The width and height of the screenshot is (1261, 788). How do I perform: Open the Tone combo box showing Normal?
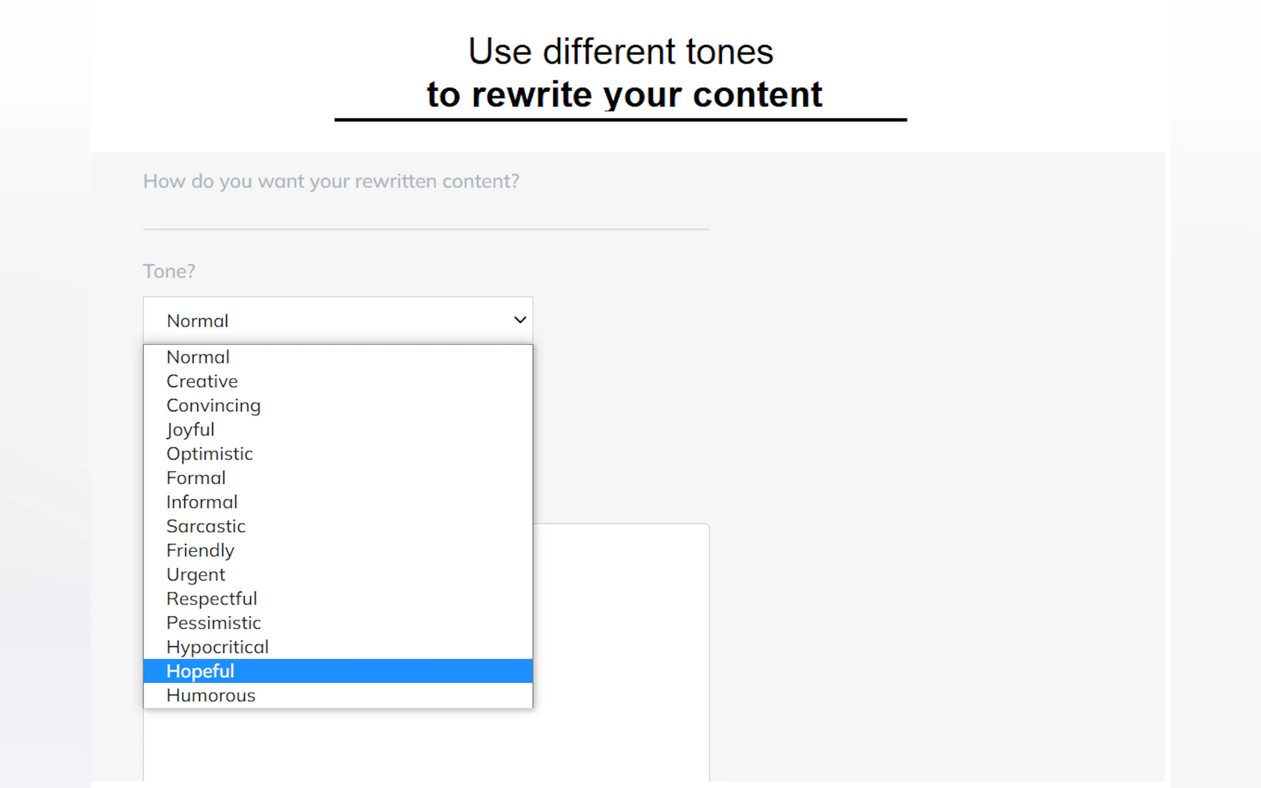(337, 320)
